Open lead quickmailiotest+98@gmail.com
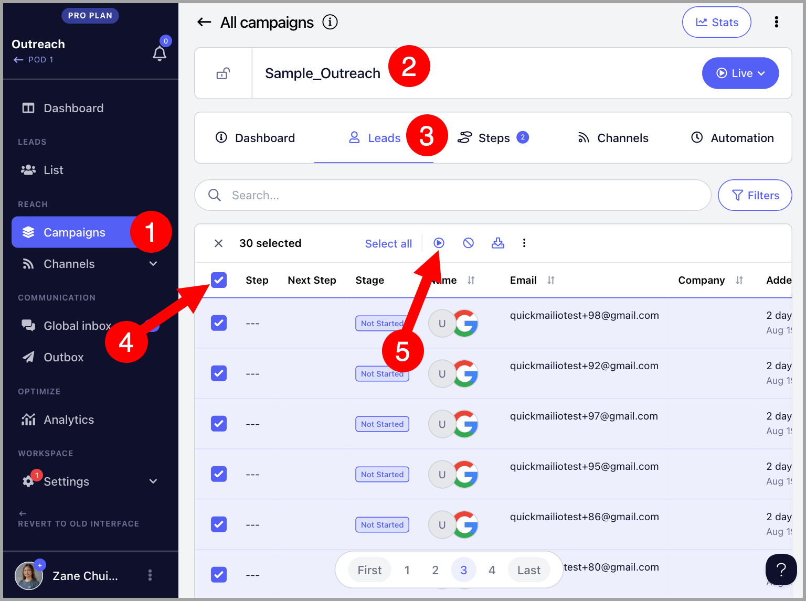The height and width of the screenshot is (601, 806). tap(585, 316)
